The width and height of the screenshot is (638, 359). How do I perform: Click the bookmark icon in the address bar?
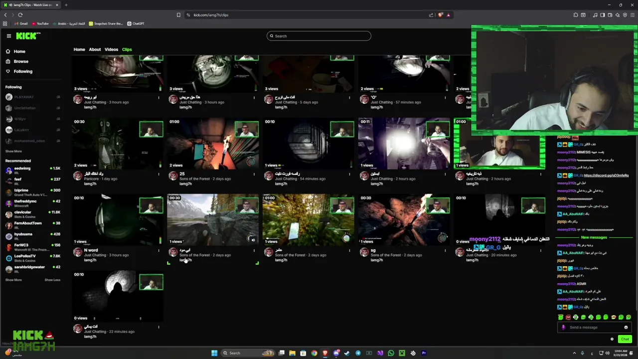coord(178,15)
